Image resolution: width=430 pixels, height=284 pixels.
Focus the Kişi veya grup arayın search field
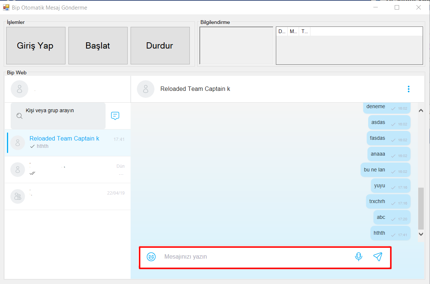58,116
